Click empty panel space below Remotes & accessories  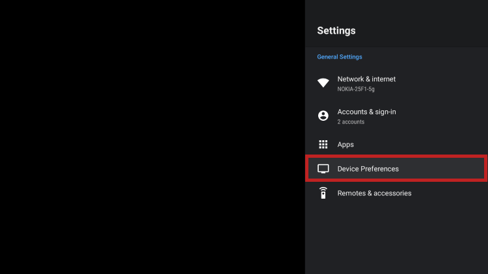[x=396, y=240]
